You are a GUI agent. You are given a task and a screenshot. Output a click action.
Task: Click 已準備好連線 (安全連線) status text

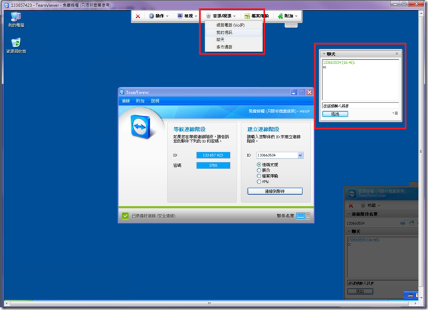pos(154,216)
